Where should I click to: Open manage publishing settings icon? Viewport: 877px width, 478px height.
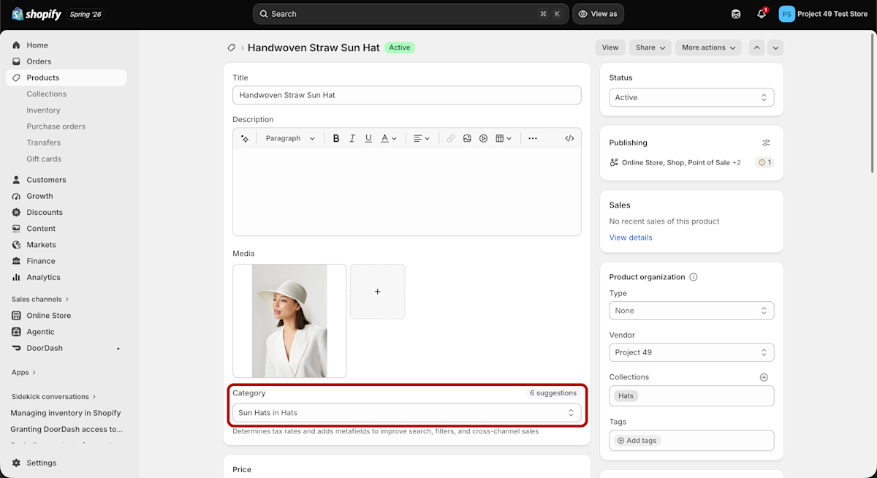tap(766, 143)
